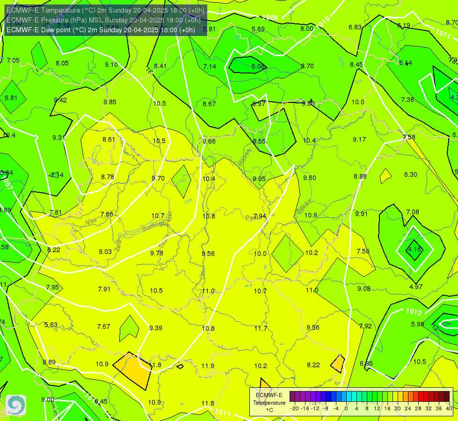Image resolution: width=458 pixels, height=421 pixels.
Task: Click the 4.16 value inside the diamond contour
Action: pyautogui.click(x=414, y=249)
